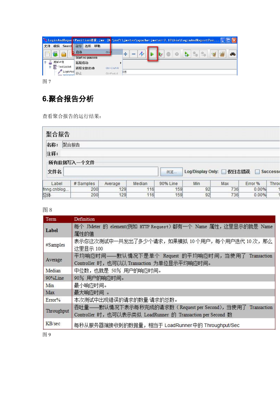Click the binoculars Search icon
280x396 pixels.
click(x=233, y=54)
